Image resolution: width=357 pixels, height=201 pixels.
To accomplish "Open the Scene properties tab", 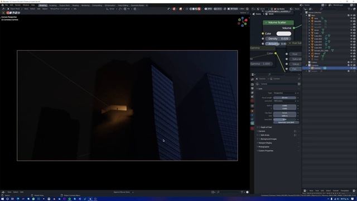I will pyautogui.click(x=252, y=97).
